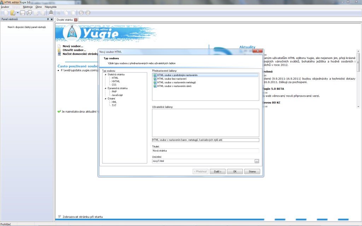Click the Otevřít soubor... link
The width and height of the screenshot is (362, 226).
click(x=74, y=50)
